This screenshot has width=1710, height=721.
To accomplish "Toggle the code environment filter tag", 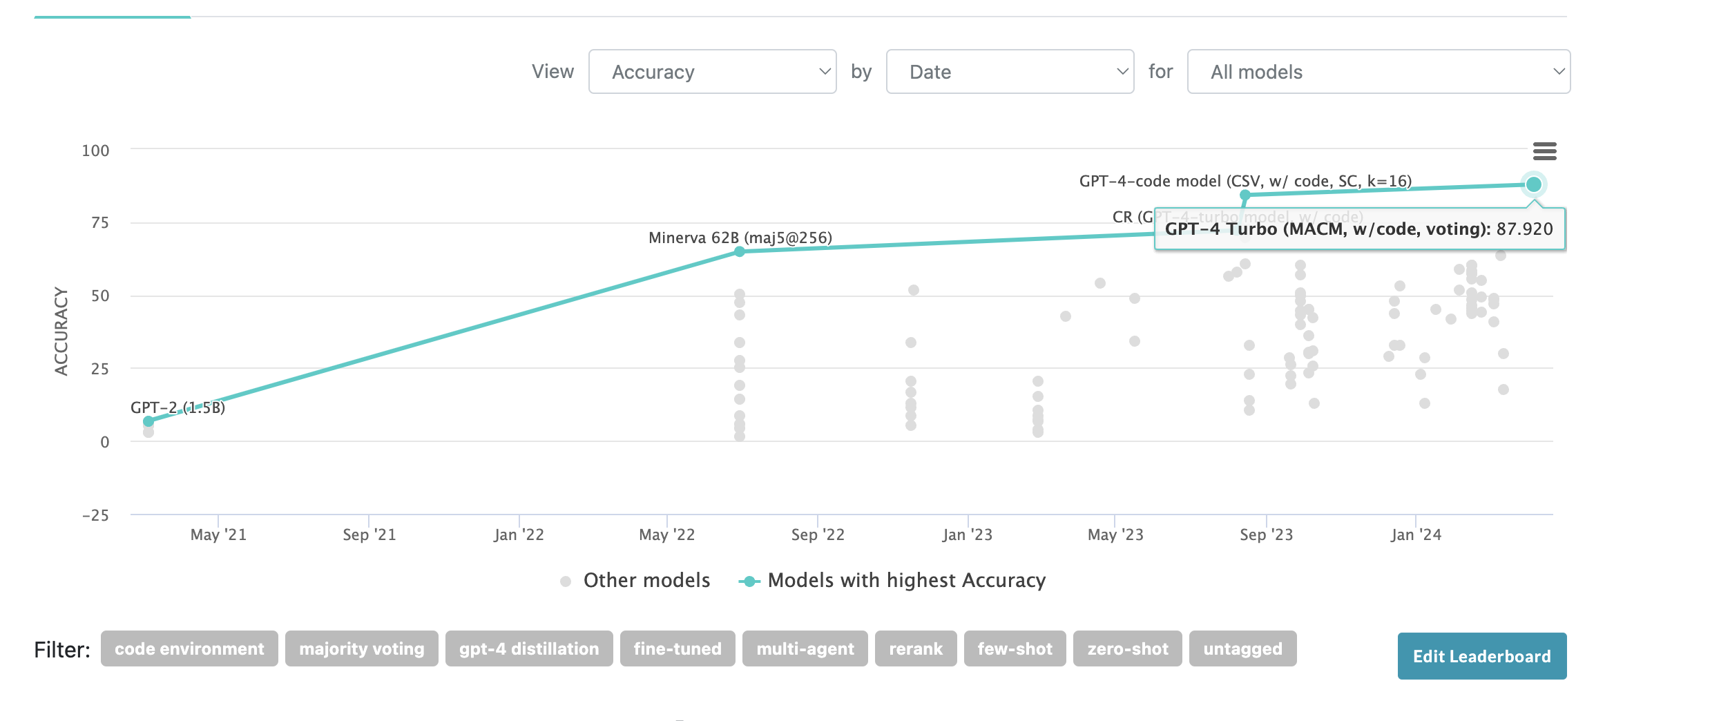I will pyautogui.click(x=189, y=648).
